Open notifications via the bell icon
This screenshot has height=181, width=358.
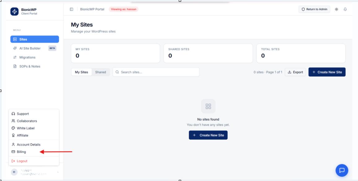(x=345, y=9)
